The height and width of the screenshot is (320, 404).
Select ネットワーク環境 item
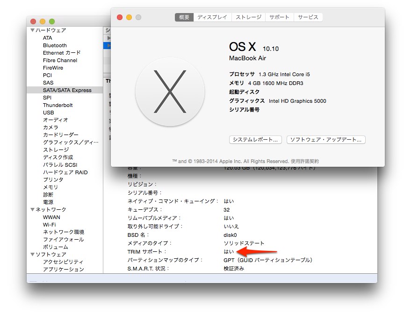point(64,232)
